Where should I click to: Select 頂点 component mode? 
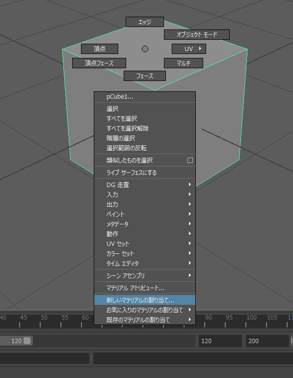tap(100, 49)
